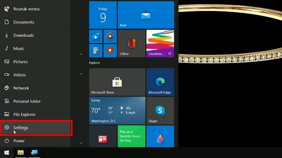
Task: Open Documents from Start menu
Action: coord(35,22)
